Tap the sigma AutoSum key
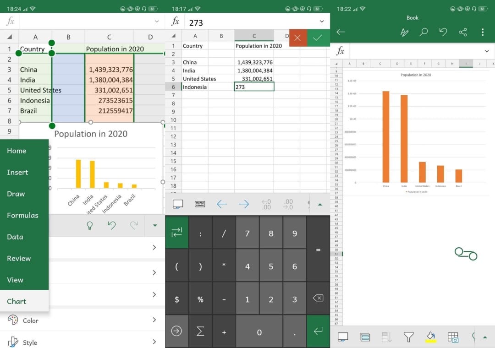The height and width of the screenshot is (348, 495). pos(200,331)
